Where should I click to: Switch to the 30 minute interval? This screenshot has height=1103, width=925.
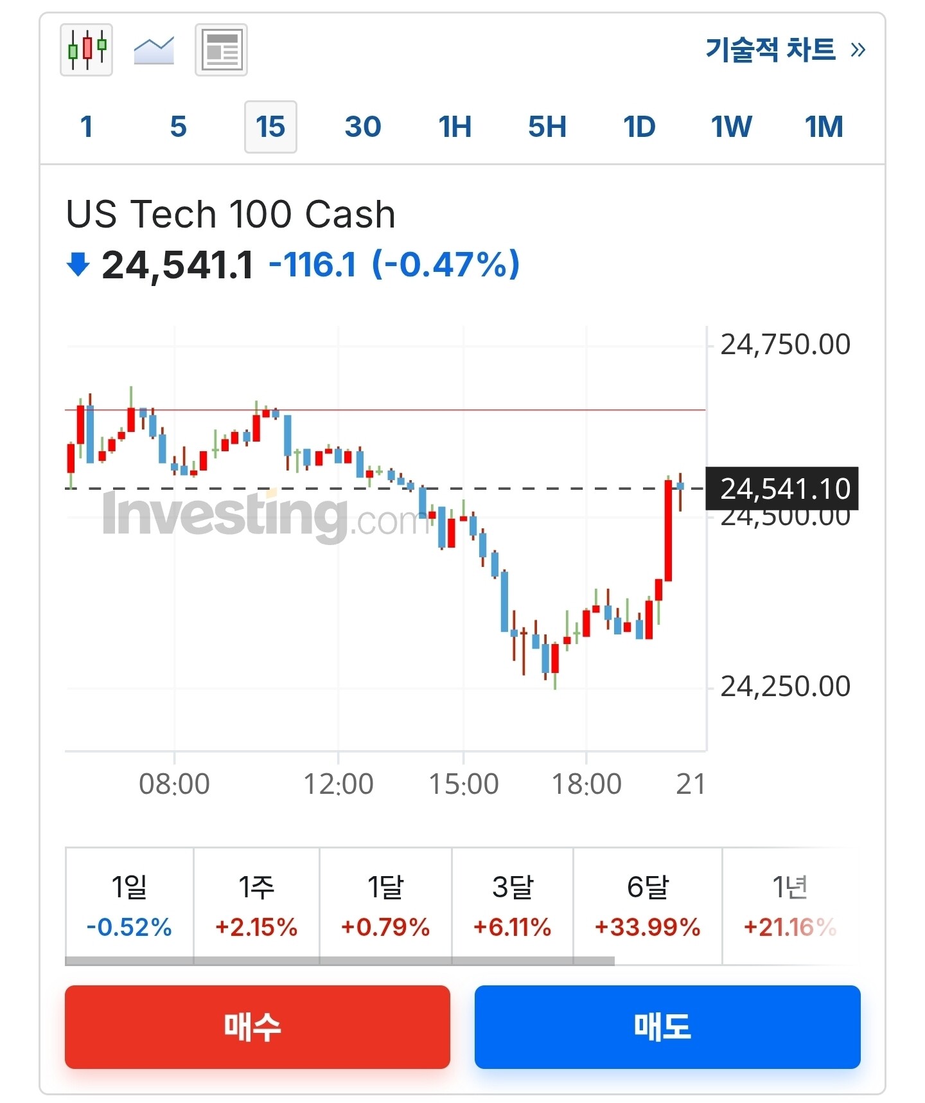click(x=363, y=127)
